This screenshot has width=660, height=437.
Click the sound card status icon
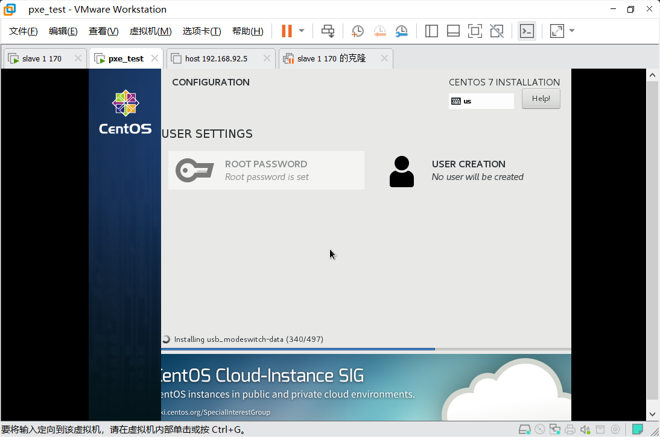click(x=585, y=429)
